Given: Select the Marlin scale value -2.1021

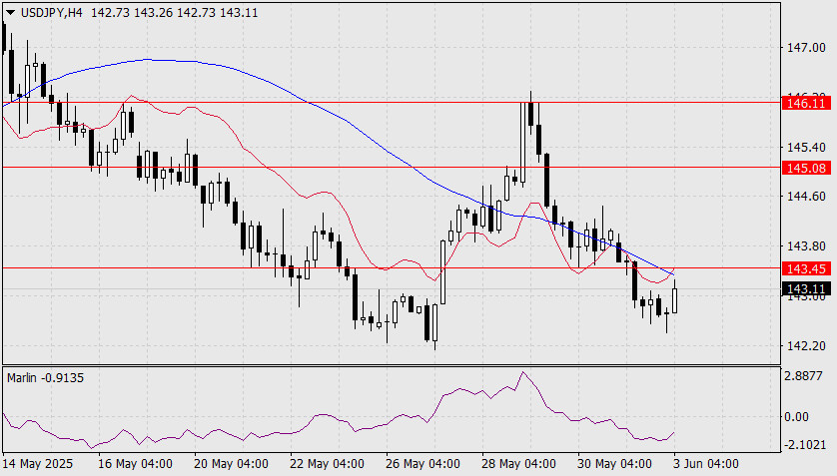Looking at the screenshot, I should point(805,445).
